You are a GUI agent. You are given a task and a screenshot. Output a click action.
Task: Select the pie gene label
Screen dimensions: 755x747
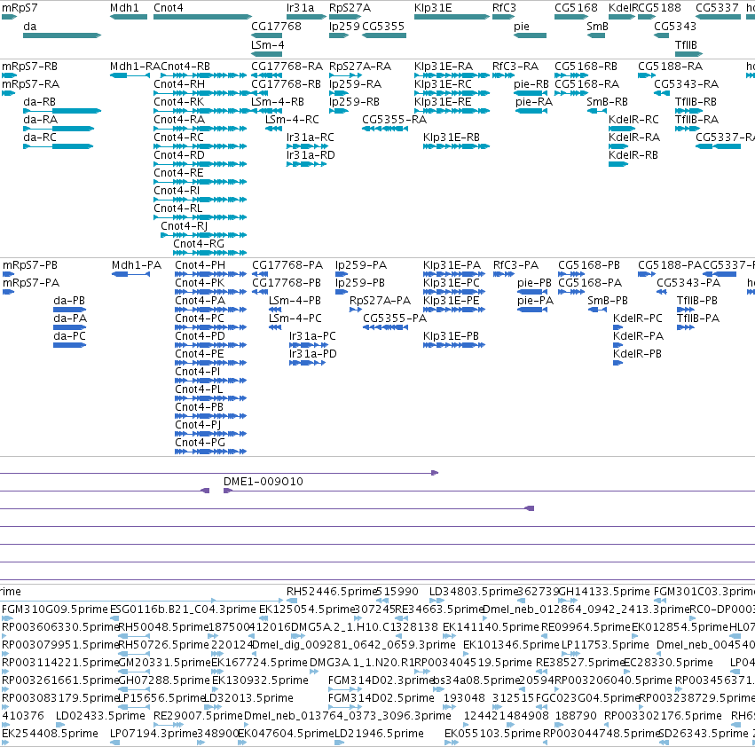(x=522, y=26)
